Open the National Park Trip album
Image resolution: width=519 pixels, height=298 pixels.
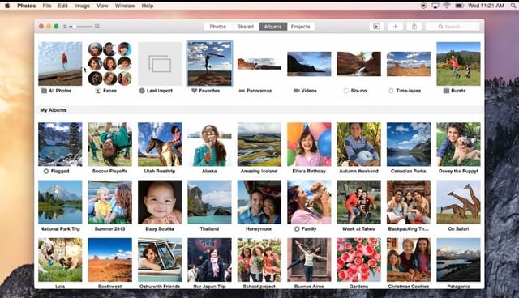[x=60, y=202]
